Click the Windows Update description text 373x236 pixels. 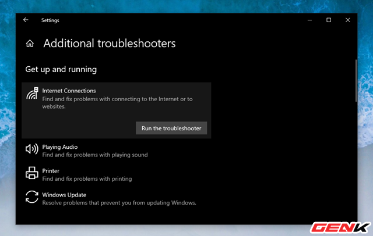point(119,203)
